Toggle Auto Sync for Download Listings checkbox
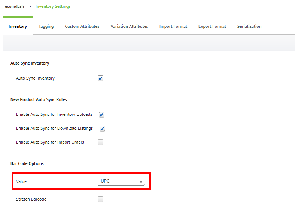 [102, 129]
